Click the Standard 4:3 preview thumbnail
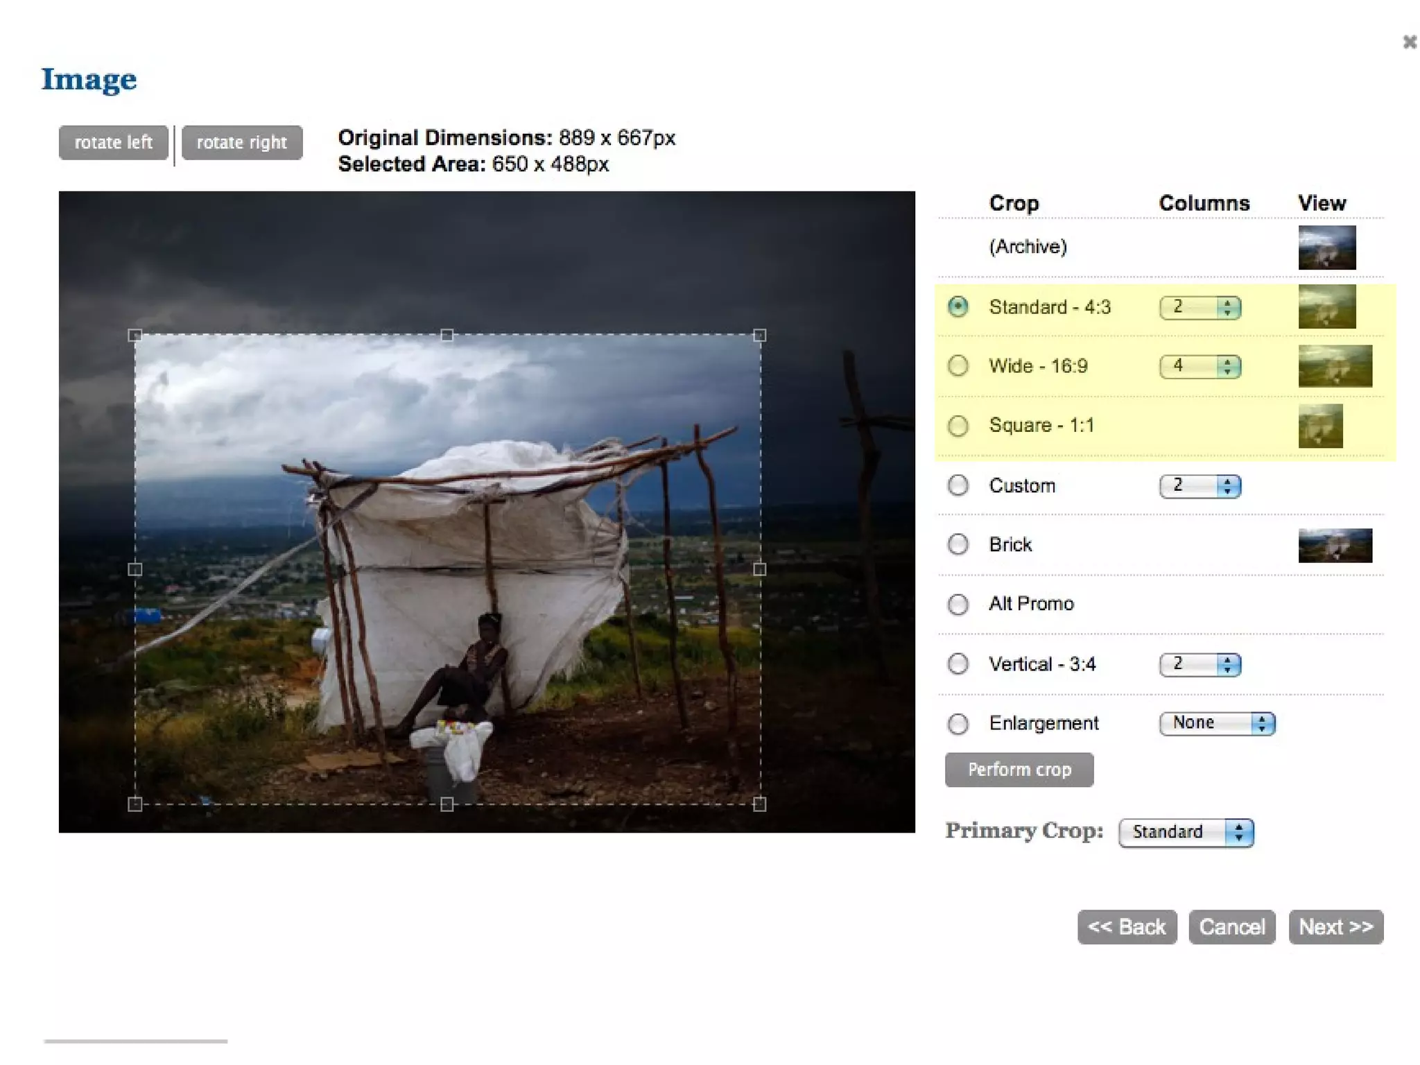 point(1326,306)
